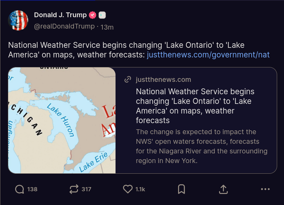Bookmark this post
The image size is (284, 205).
point(182,189)
